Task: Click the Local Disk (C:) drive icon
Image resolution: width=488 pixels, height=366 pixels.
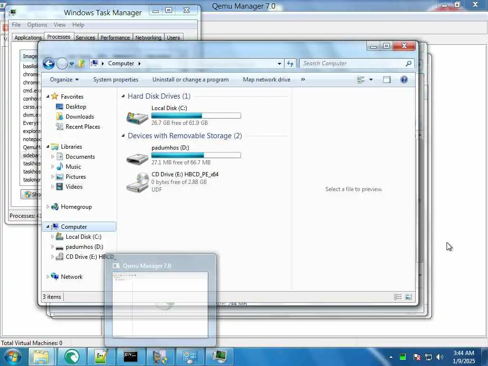Action: point(137,117)
